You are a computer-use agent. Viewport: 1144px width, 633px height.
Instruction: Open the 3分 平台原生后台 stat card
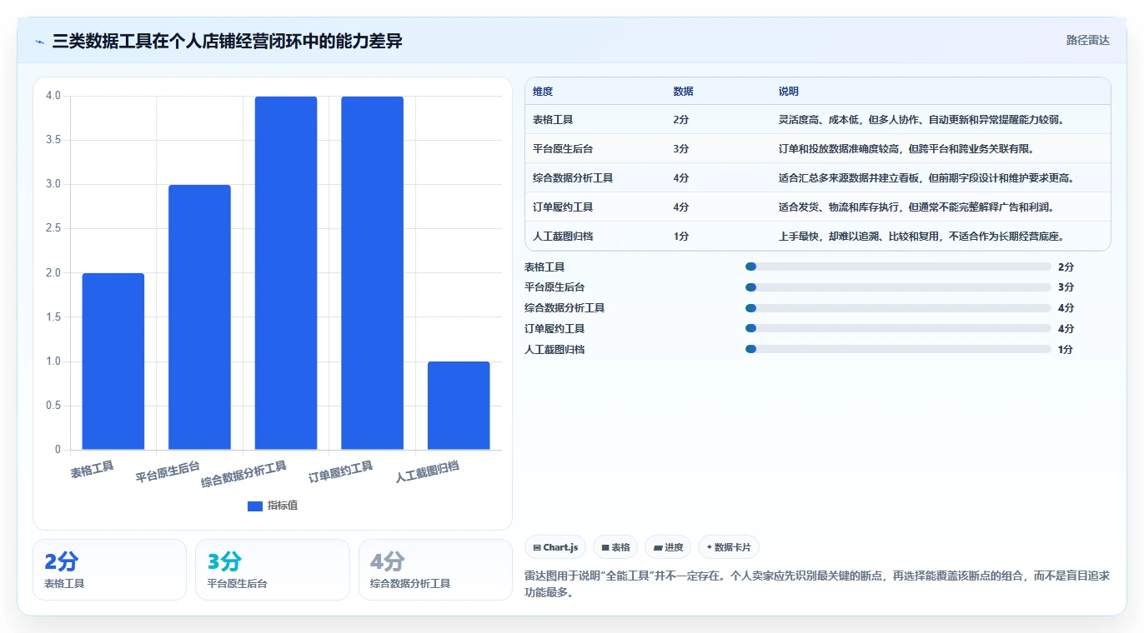pos(272,570)
